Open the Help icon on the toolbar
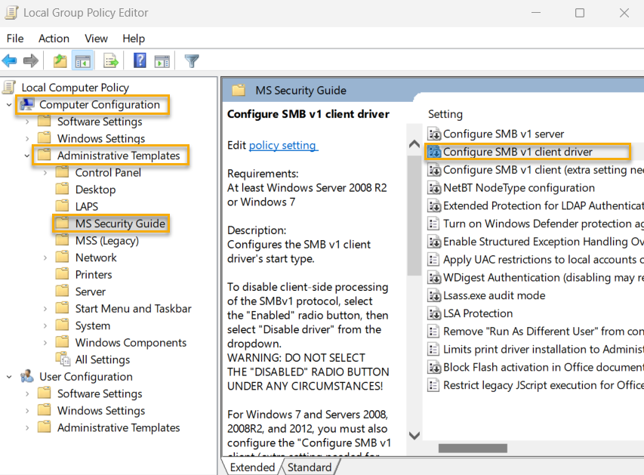The height and width of the screenshot is (475, 644). (139, 61)
